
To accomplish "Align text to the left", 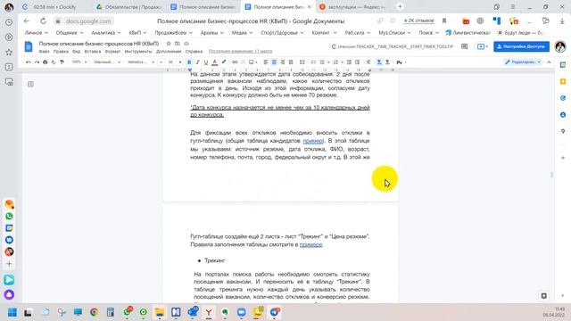I will (266, 62).
